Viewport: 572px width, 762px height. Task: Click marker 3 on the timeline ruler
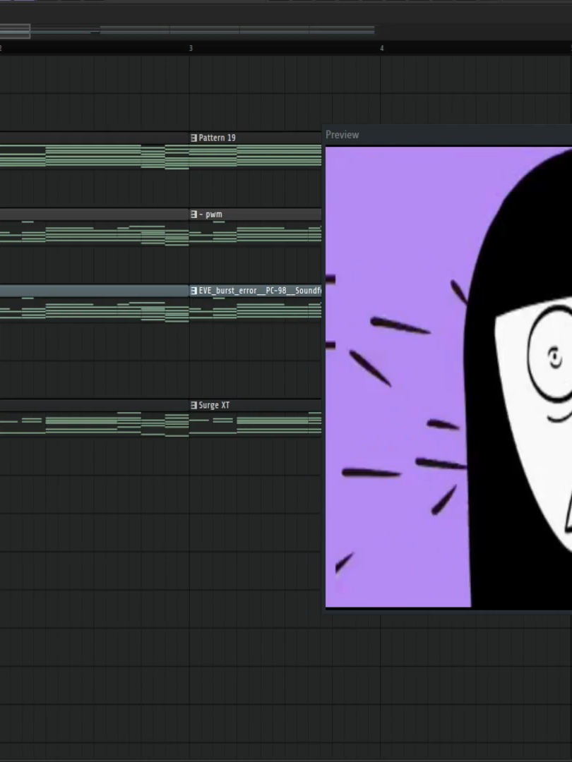[x=191, y=48]
